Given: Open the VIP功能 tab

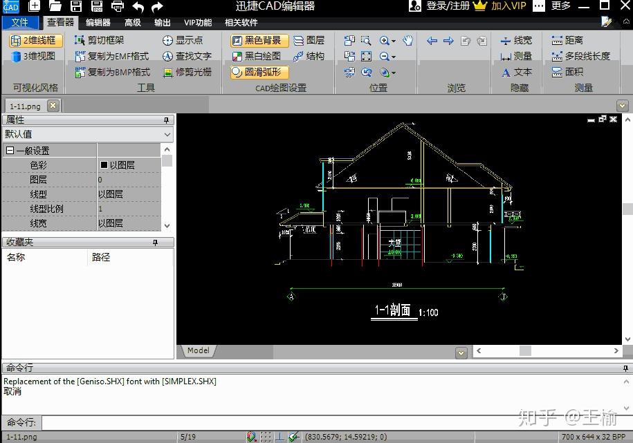Looking at the screenshot, I should tap(198, 23).
